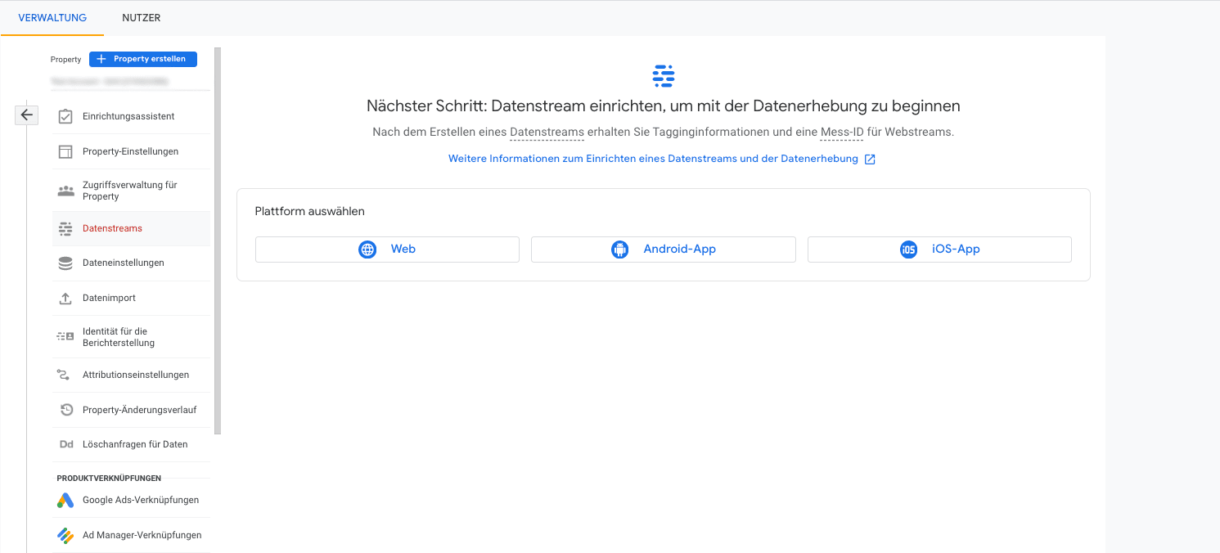The height and width of the screenshot is (553, 1220).
Task: Click the Datenimport upload icon
Action: pyautogui.click(x=65, y=299)
